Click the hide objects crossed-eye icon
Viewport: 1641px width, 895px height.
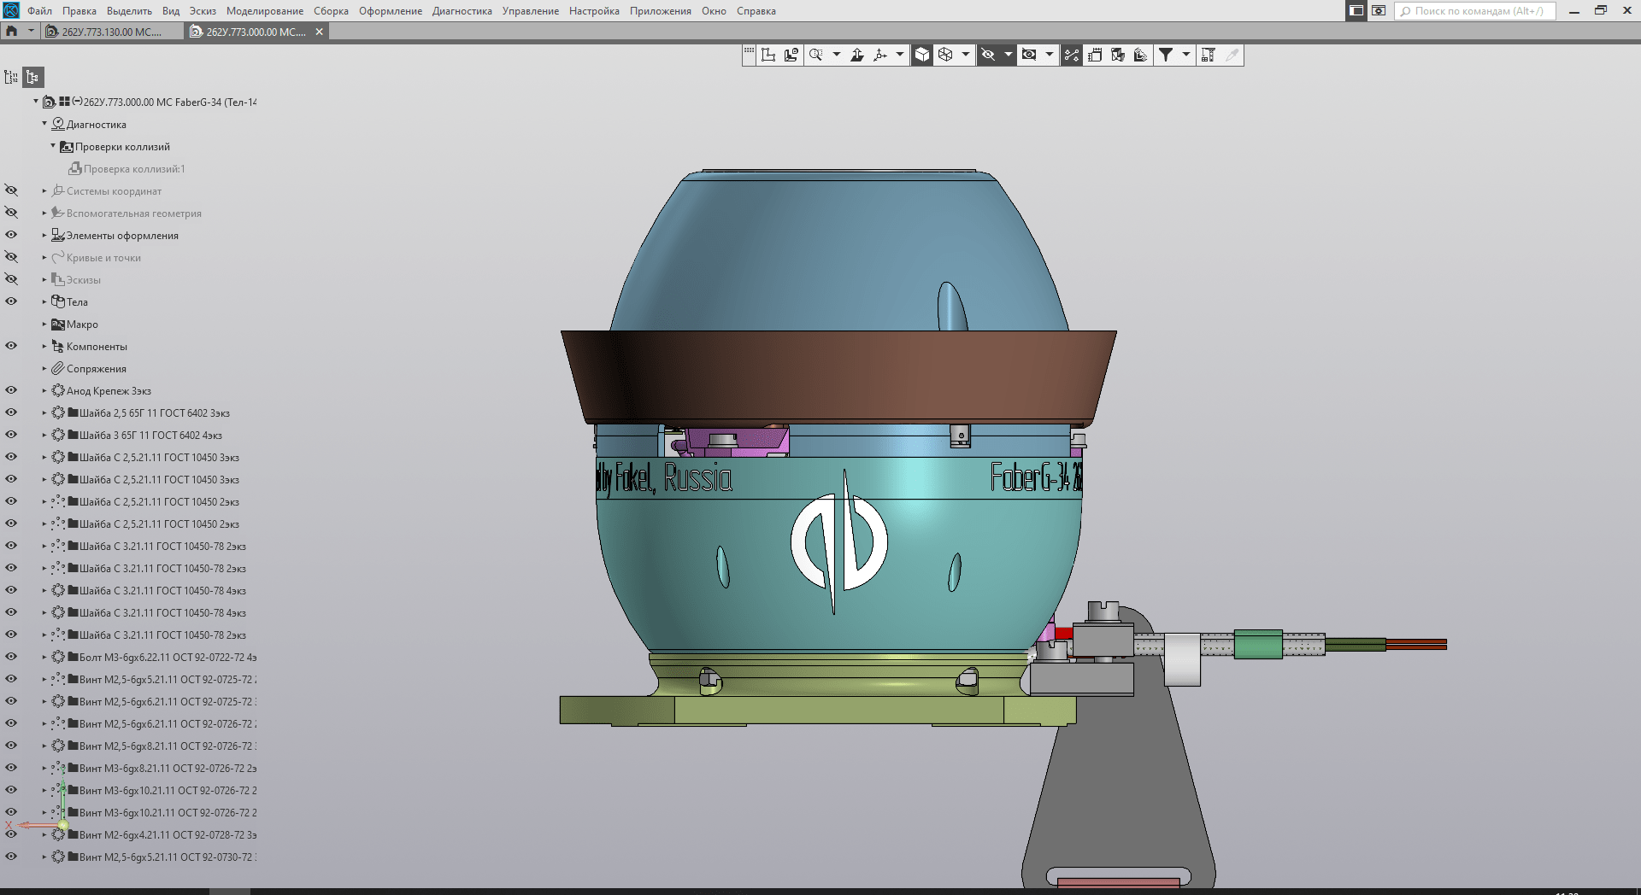988,55
